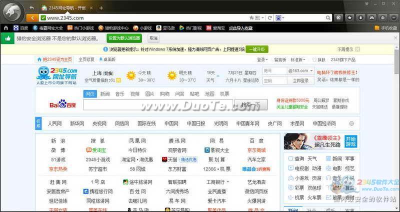
Task: Click the 立即登录 button
Action: pos(300,80)
